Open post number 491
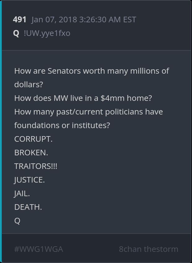The height and width of the screenshot is (263, 192). [20, 19]
